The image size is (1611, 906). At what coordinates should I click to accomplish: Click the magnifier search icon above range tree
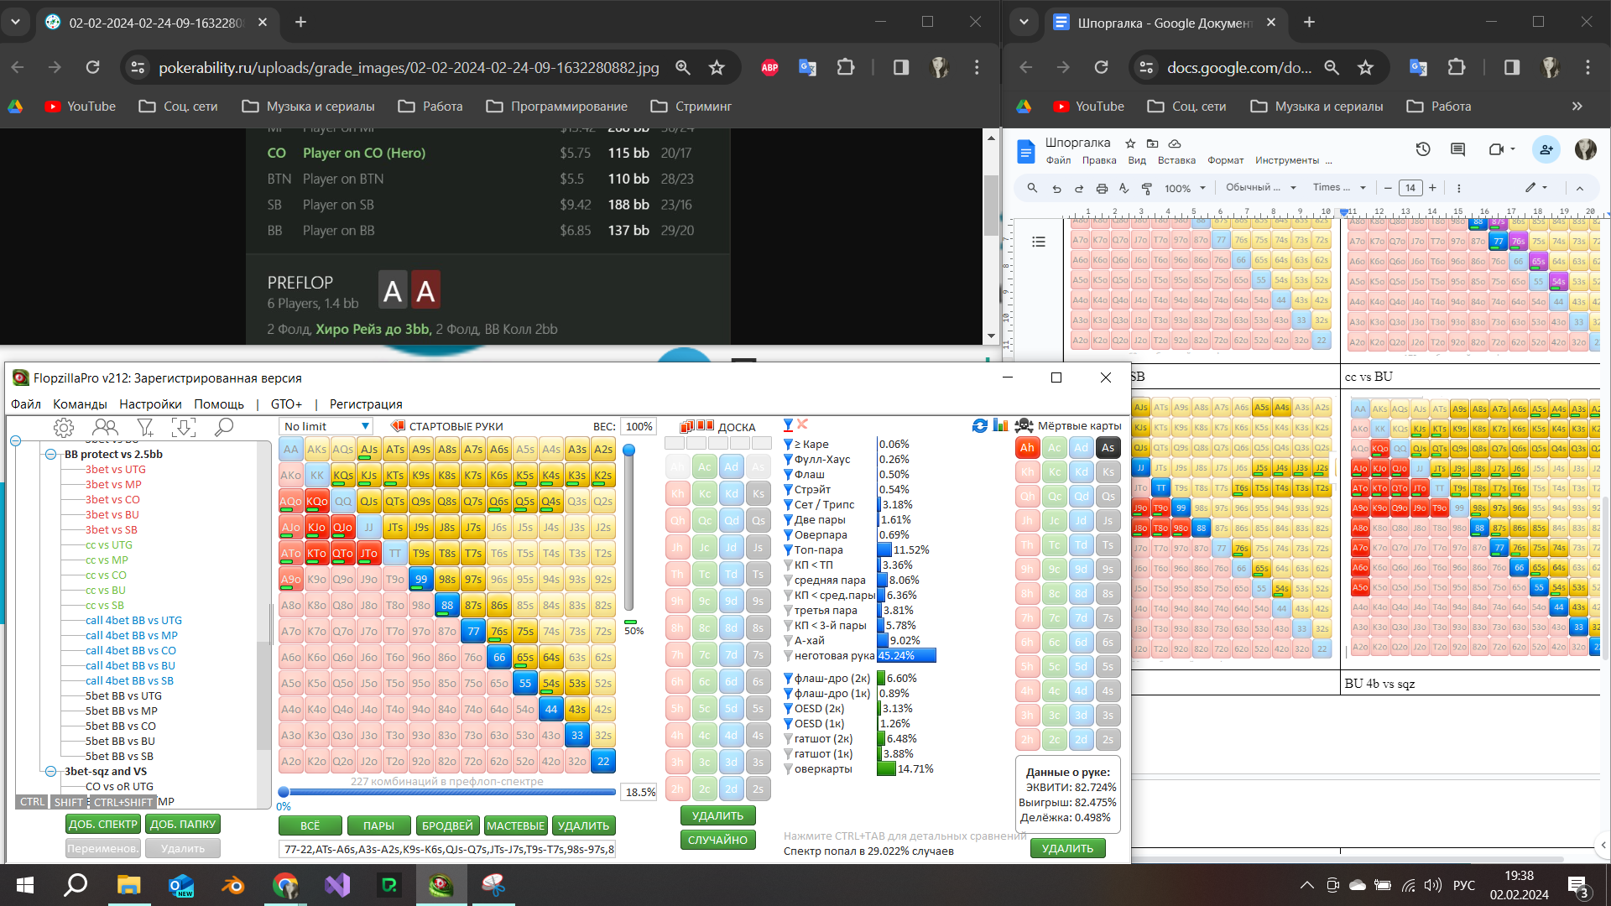click(x=223, y=428)
